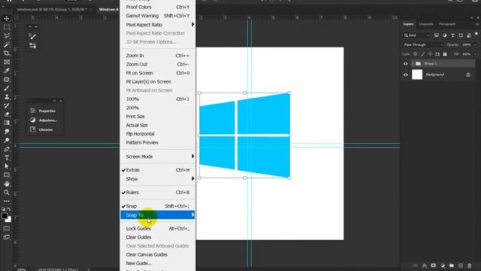Open Fill value dropdown
481x271 pixels.
(475, 54)
